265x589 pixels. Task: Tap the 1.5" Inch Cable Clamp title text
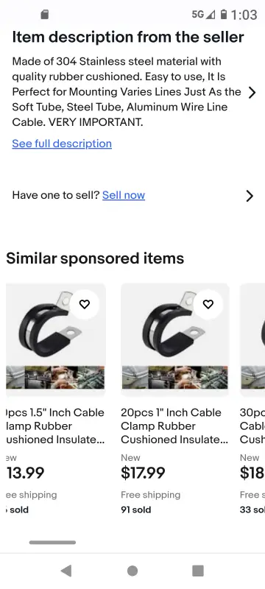tap(55, 426)
